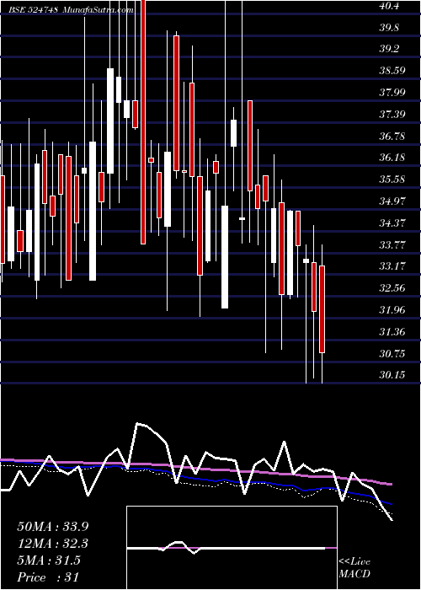Click the 33.17 price axis label

tap(392, 266)
